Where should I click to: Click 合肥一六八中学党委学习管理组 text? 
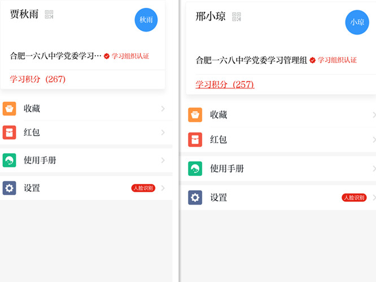251,60
